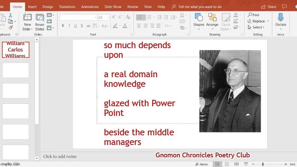Open the Help tab
Viewport: 297px width, 167px height.
pos(161,7)
